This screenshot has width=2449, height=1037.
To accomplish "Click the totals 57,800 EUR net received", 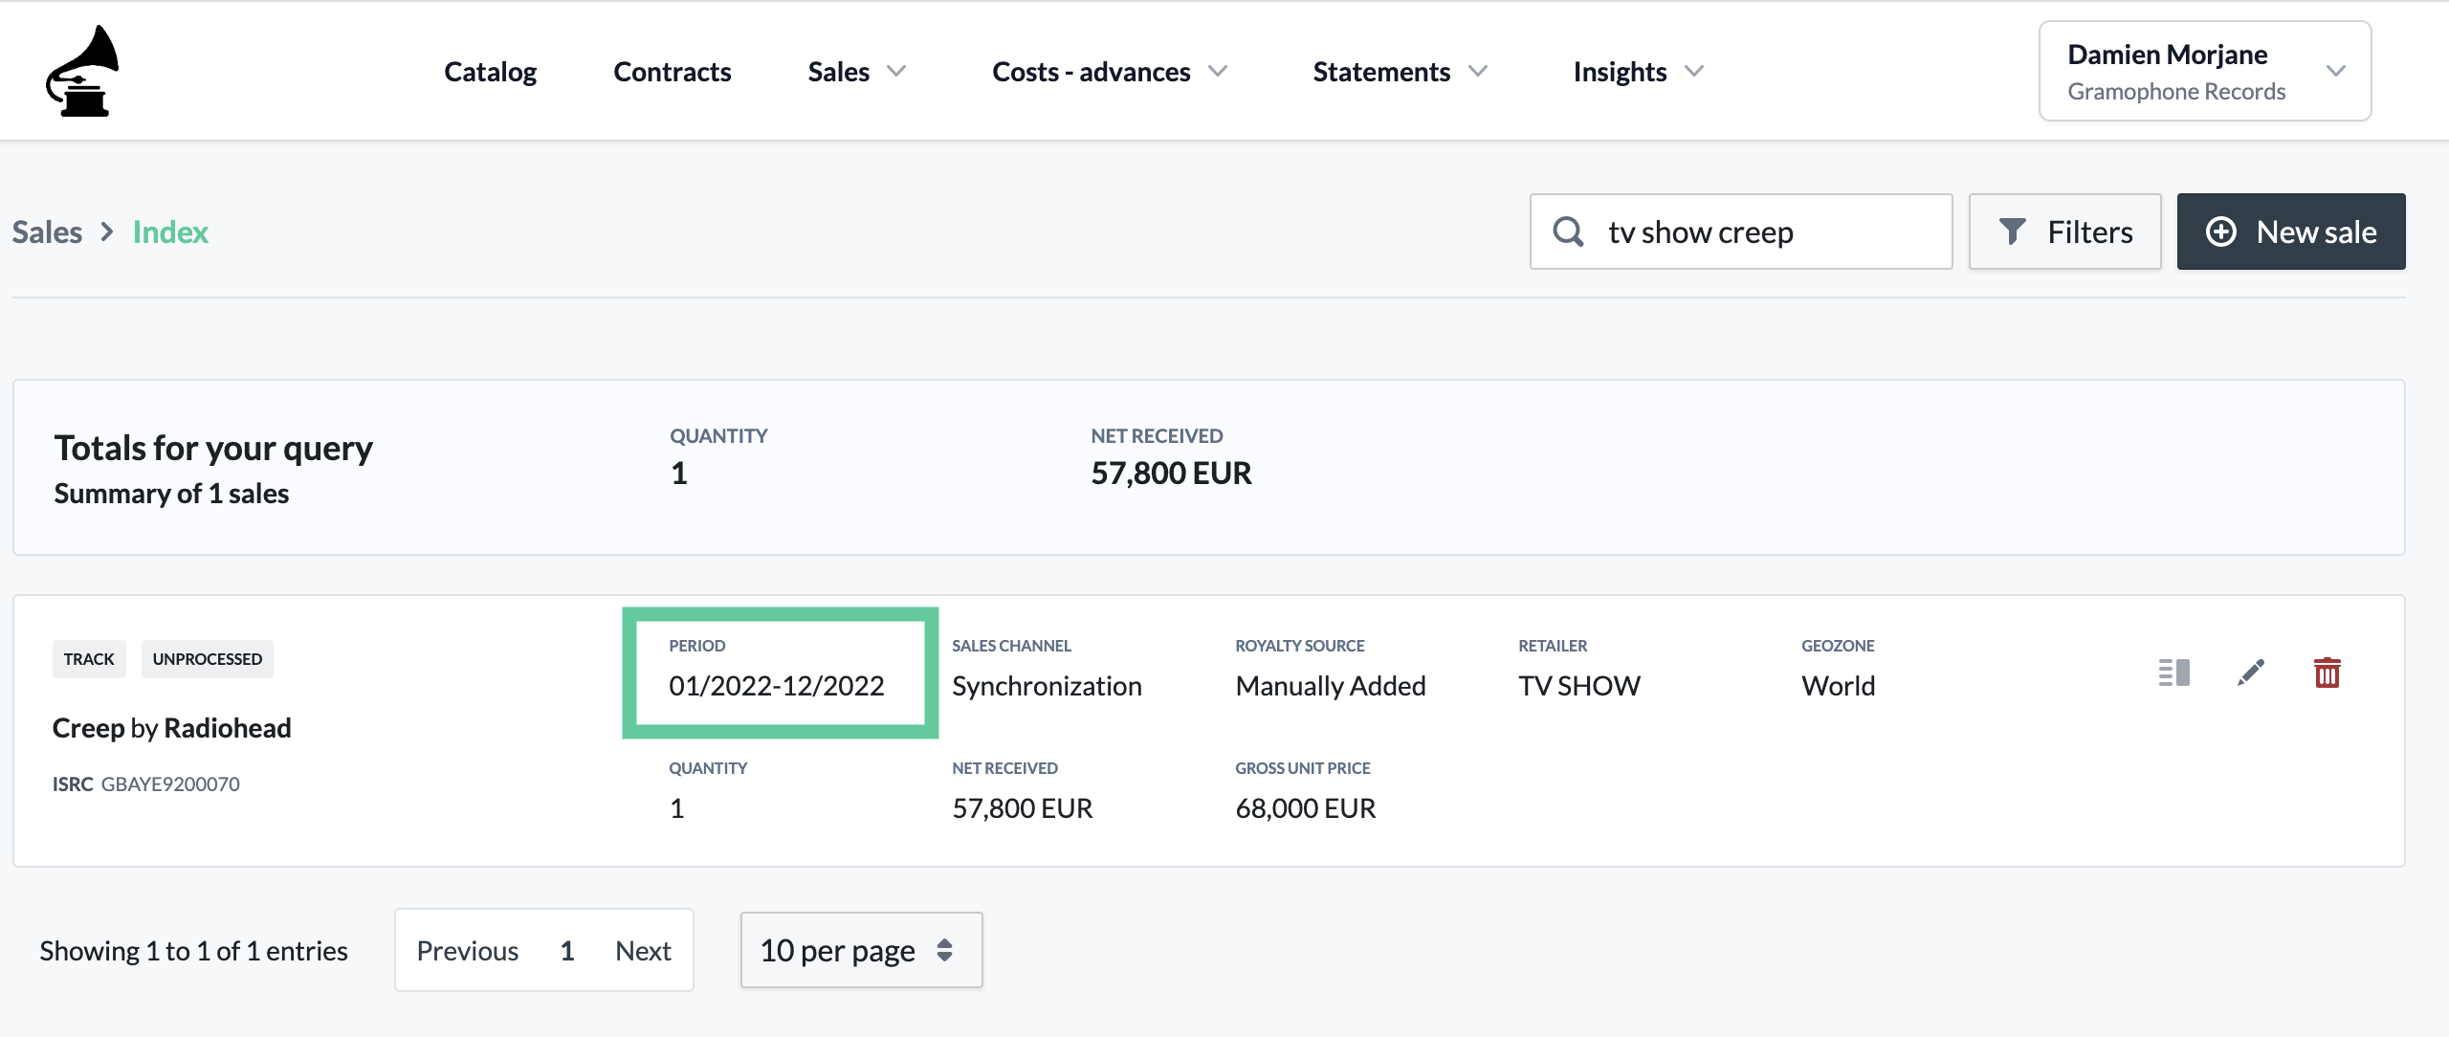I will pos(1171,473).
